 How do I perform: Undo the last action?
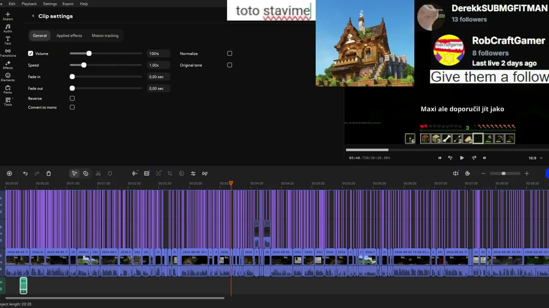[25, 173]
